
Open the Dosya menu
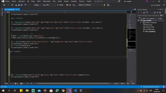click(x=8, y=1)
